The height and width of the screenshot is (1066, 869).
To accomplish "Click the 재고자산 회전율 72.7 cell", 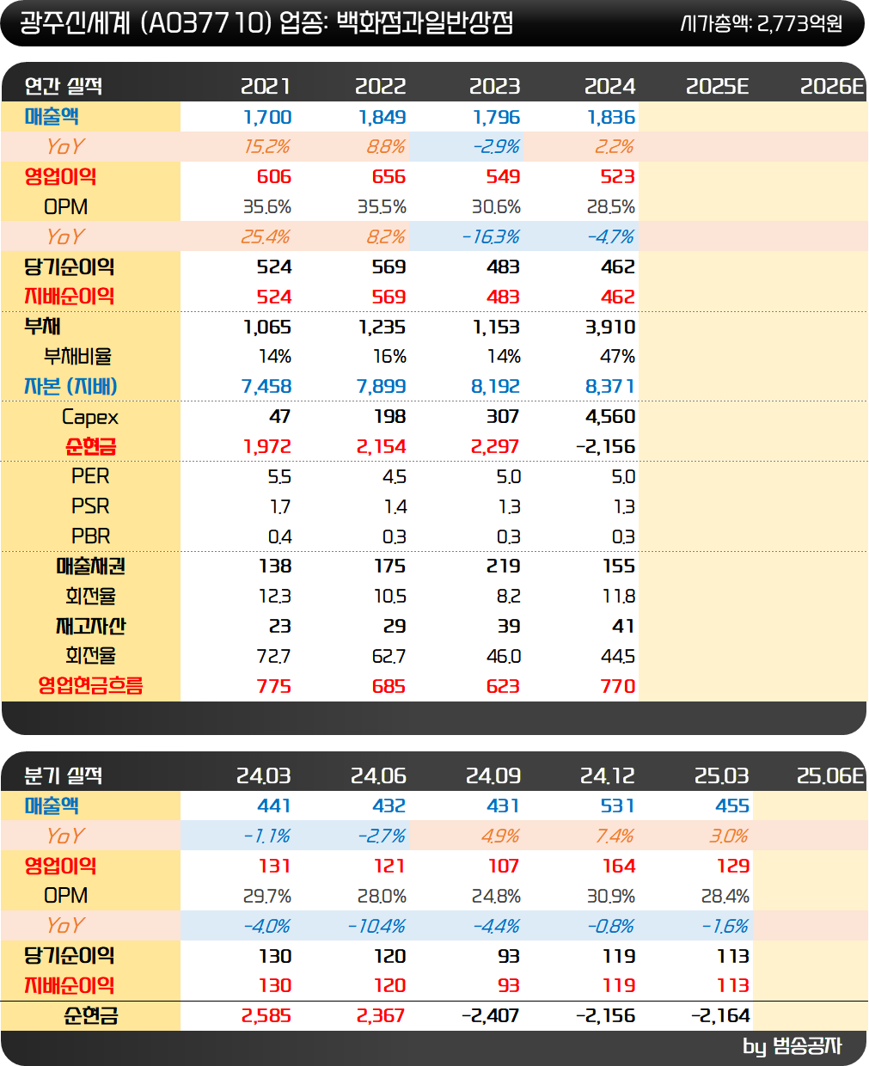I will point(273,657).
